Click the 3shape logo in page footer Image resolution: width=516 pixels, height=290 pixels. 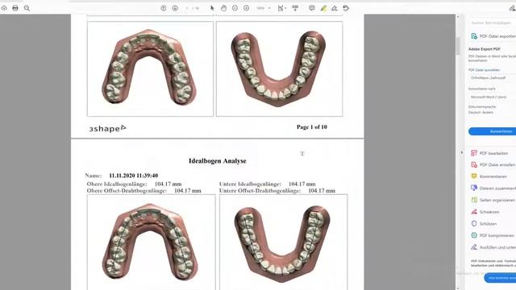tap(107, 128)
